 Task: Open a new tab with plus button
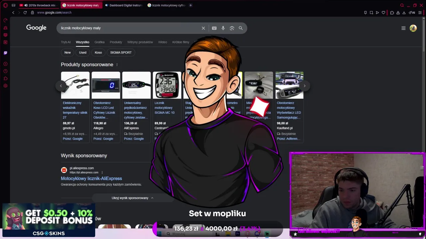191,5
